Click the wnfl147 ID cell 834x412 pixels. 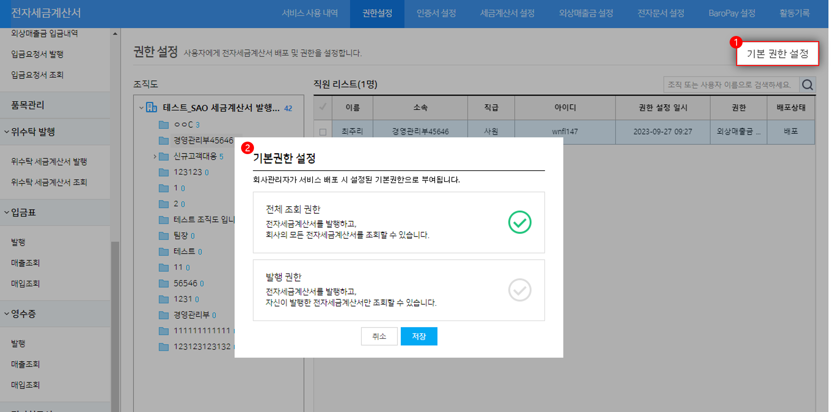coord(565,131)
